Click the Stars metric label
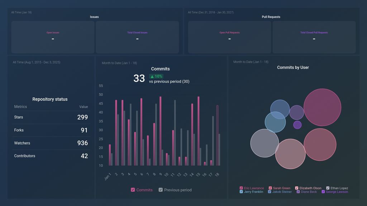Viewport: 367px width, 206px height. point(19,117)
